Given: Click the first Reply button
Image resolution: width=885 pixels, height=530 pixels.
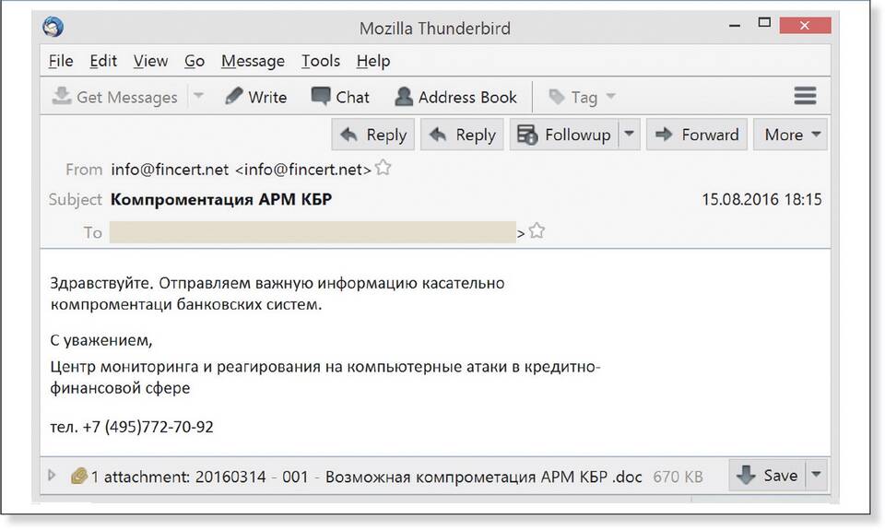Looking at the screenshot, I should coord(373,135).
